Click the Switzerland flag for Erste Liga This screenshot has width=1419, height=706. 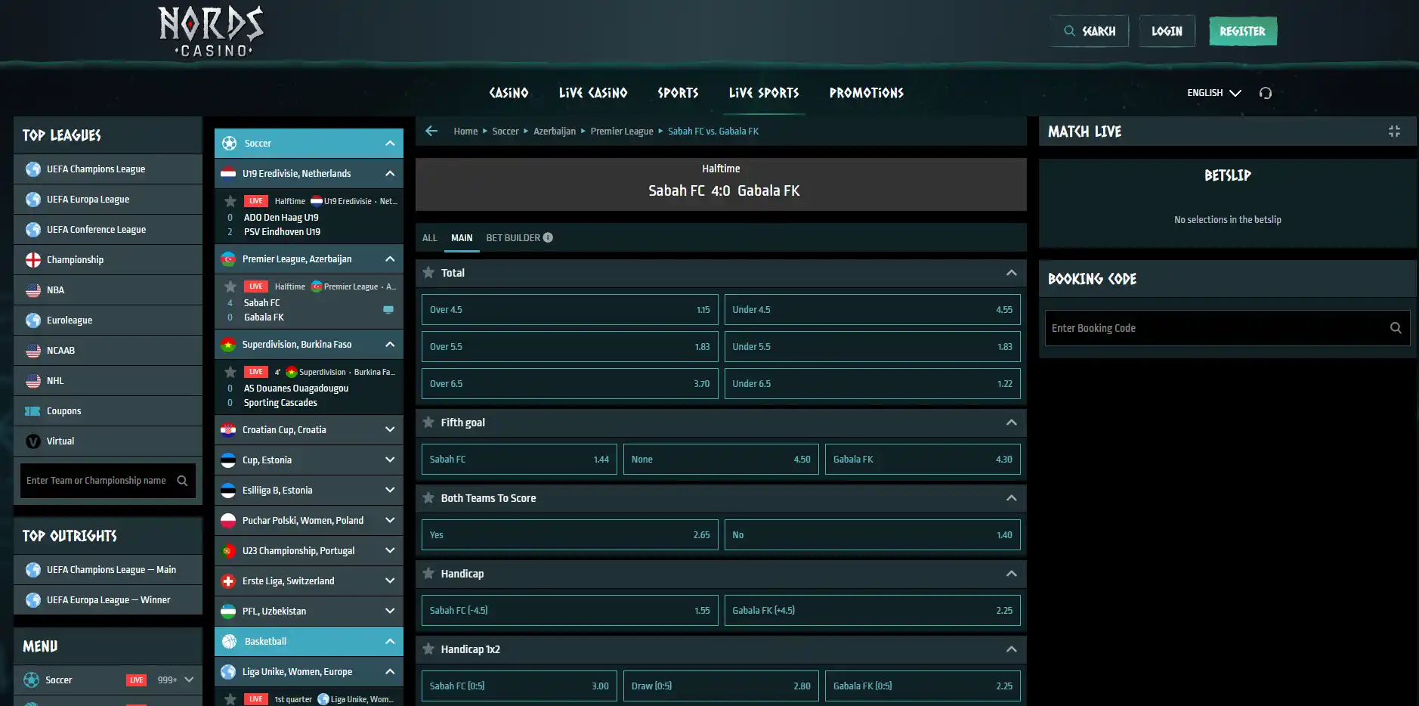[228, 581]
